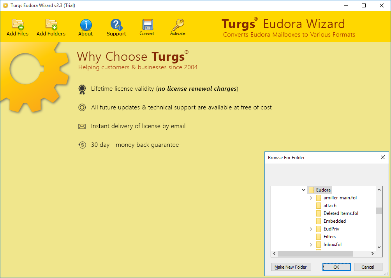Click '30 day - money back guarantee'
391x278 pixels.
tap(135, 145)
